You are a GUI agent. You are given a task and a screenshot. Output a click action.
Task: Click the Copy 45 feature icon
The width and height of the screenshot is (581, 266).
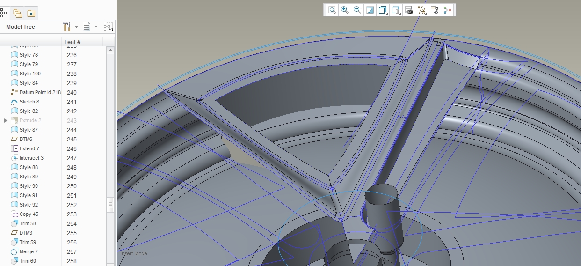(15, 214)
